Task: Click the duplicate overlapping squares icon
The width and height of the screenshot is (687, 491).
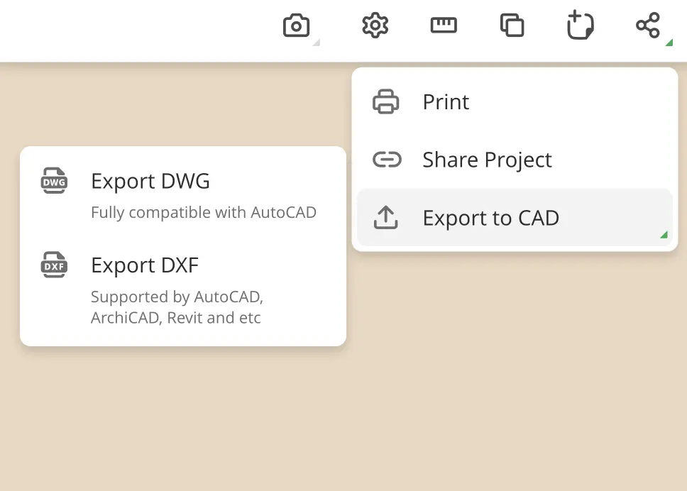Action: (x=512, y=26)
